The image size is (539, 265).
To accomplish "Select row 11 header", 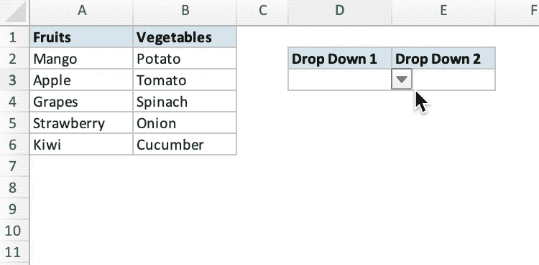I will 14,252.
